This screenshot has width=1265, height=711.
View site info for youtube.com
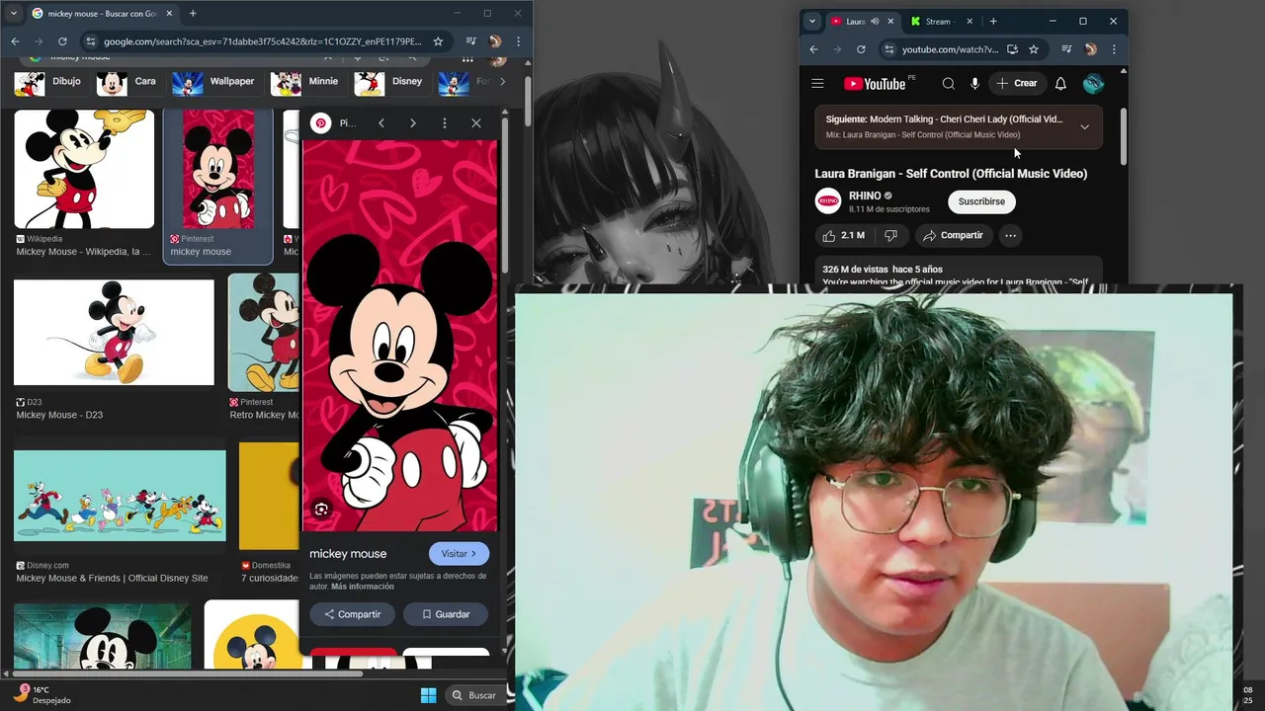(888, 49)
